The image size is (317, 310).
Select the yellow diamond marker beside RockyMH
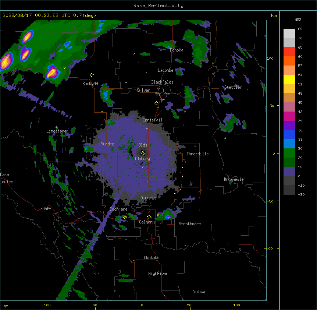[x=92, y=75]
